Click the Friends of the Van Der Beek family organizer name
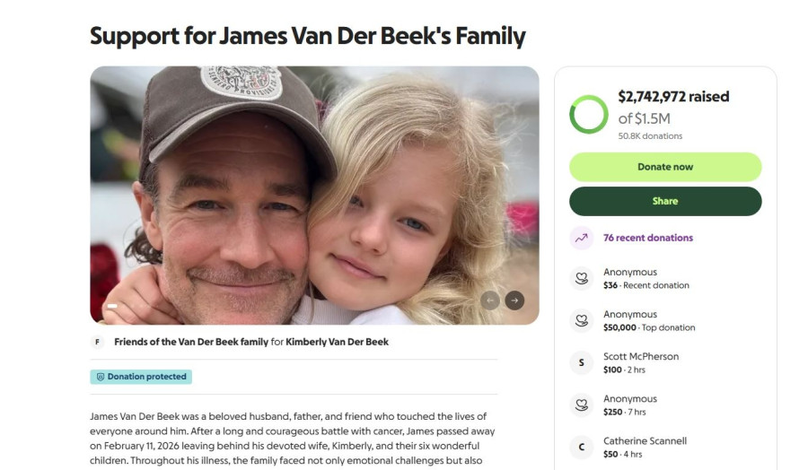The width and height of the screenshot is (808, 470). [x=190, y=342]
